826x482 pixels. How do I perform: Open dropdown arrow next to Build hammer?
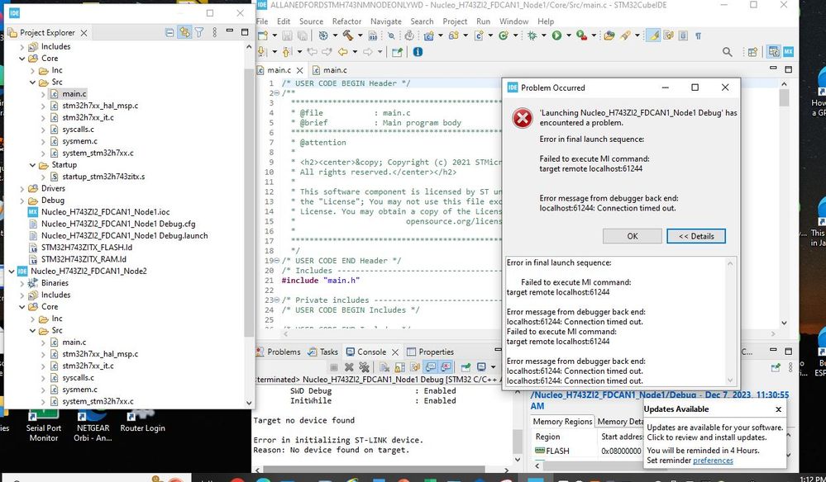360,35
